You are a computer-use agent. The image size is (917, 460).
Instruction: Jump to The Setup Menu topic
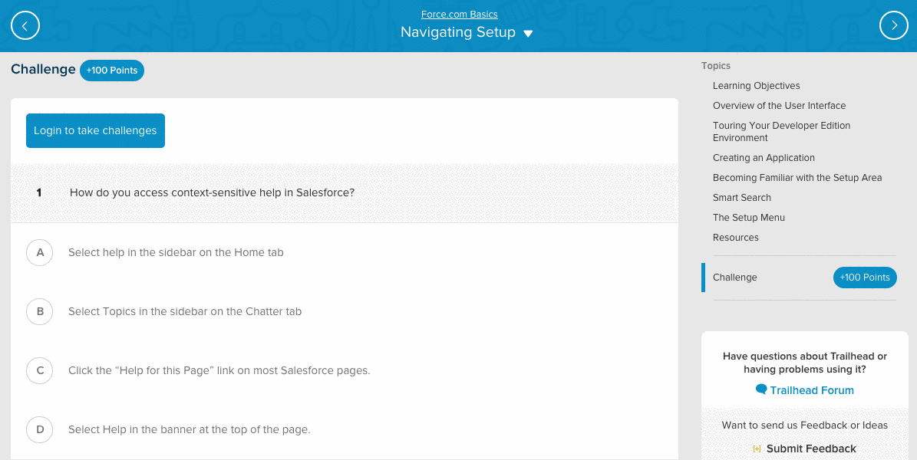pyautogui.click(x=749, y=218)
